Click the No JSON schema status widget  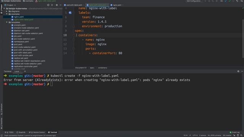pos(214,135)
